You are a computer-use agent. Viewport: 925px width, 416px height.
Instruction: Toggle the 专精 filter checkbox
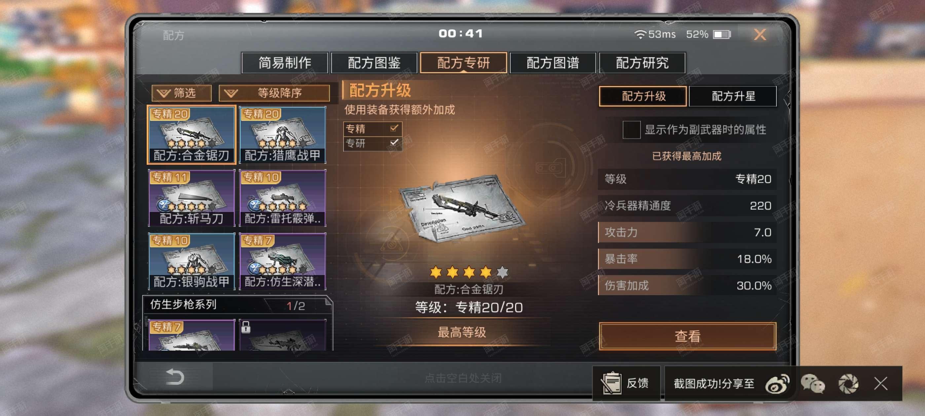pyautogui.click(x=394, y=128)
